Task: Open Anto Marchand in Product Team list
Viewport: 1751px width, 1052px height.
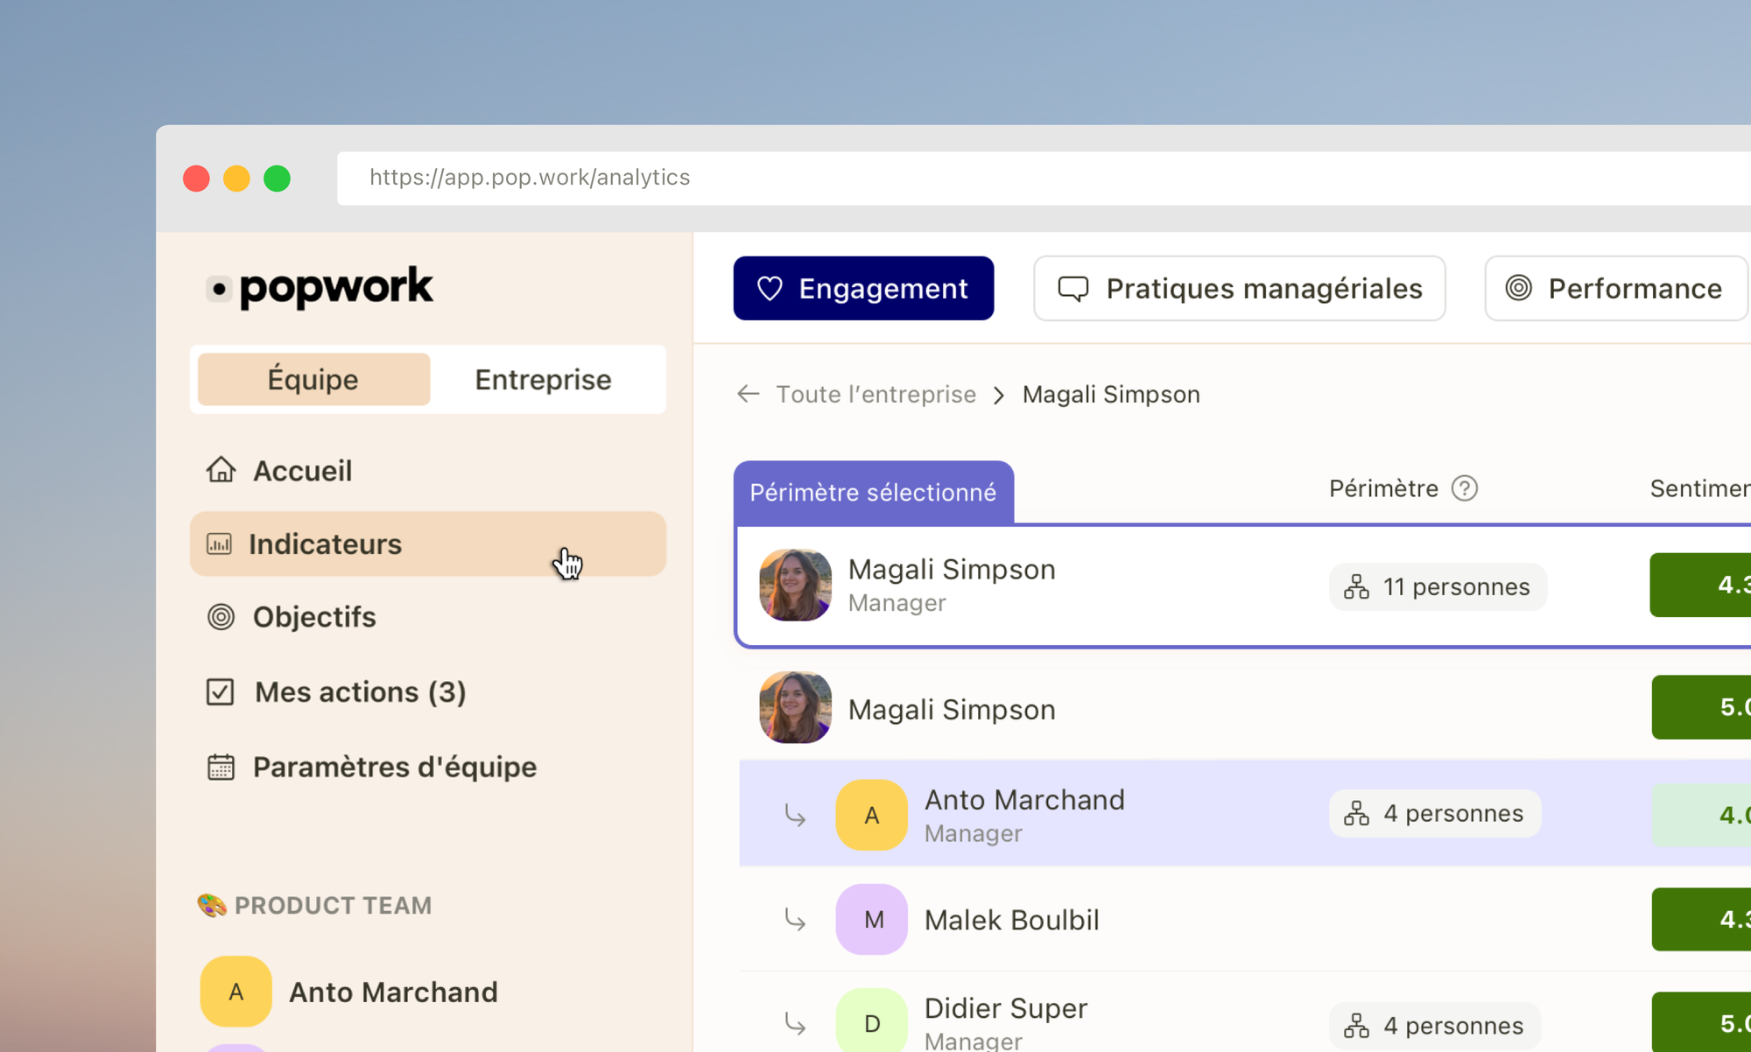Action: coord(393,992)
